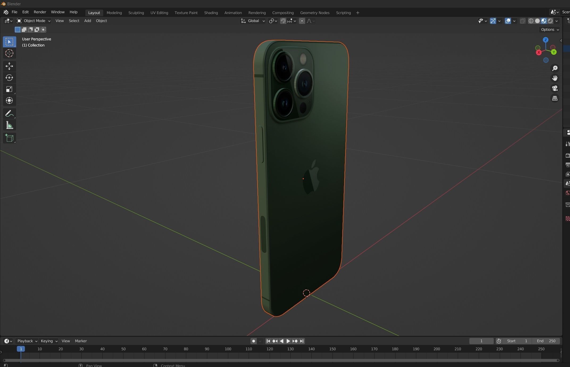The image size is (570, 367).
Task: Select the Annotate pencil tool
Action: pos(9,114)
